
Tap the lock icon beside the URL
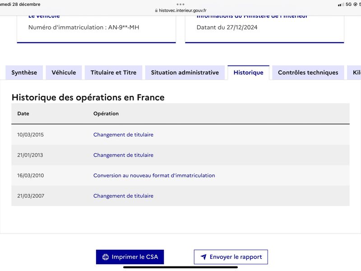156,10
